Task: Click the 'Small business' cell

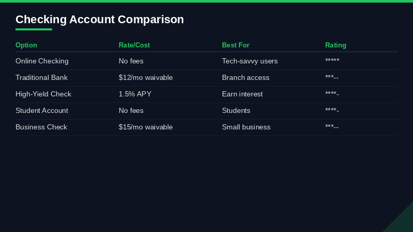Action: (x=246, y=127)
